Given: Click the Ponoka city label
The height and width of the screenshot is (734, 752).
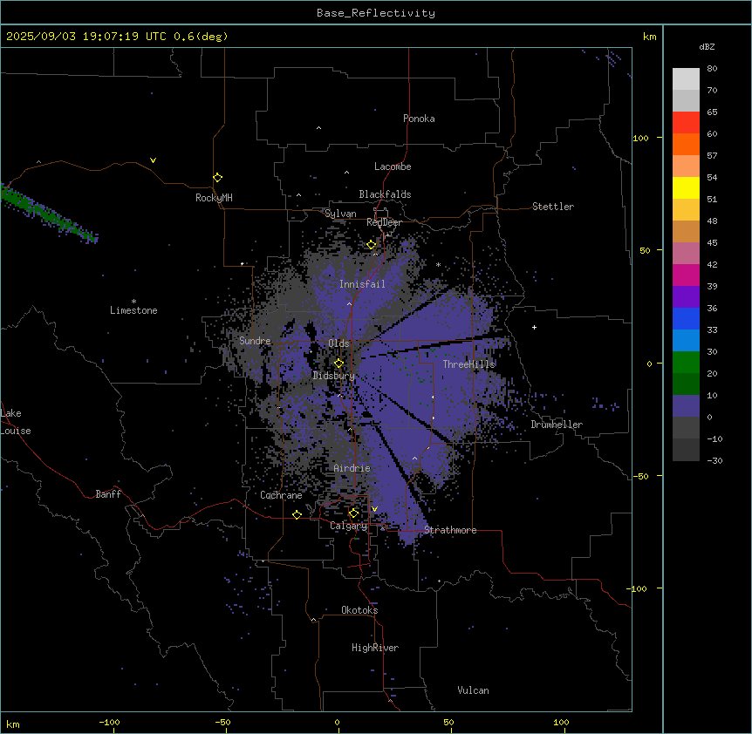Looking at the screenshot, I should coord(419,119).
